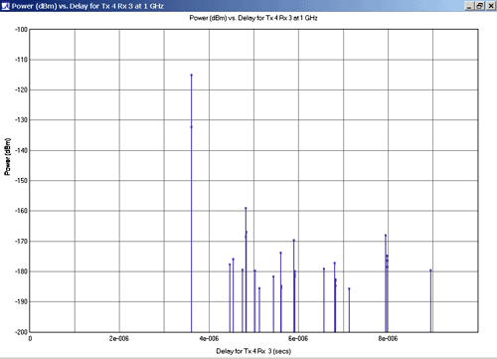The image size is (497, 359).
Task: Click the -180 y-axis tick label
Action: pyautogui.click(x=21, y=271)
